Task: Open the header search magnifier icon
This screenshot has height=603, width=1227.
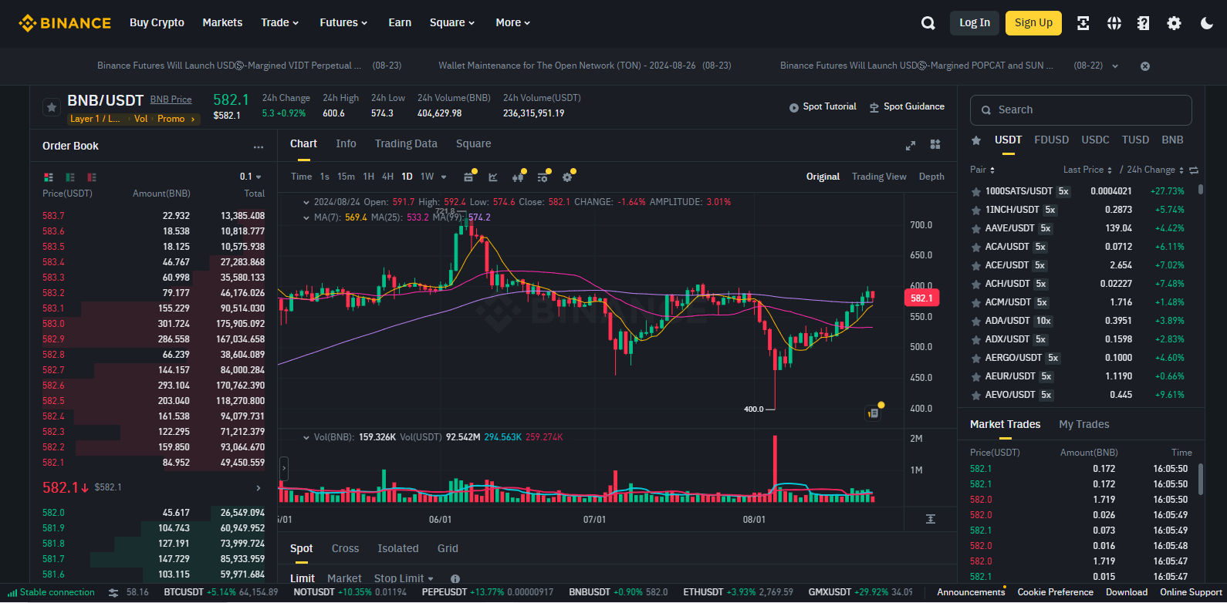Action: (x=928, y=23)
